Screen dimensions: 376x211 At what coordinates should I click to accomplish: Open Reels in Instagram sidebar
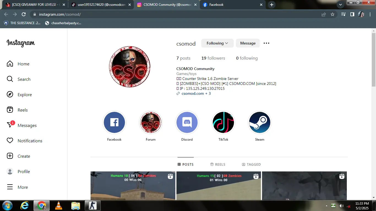[17, 110]
